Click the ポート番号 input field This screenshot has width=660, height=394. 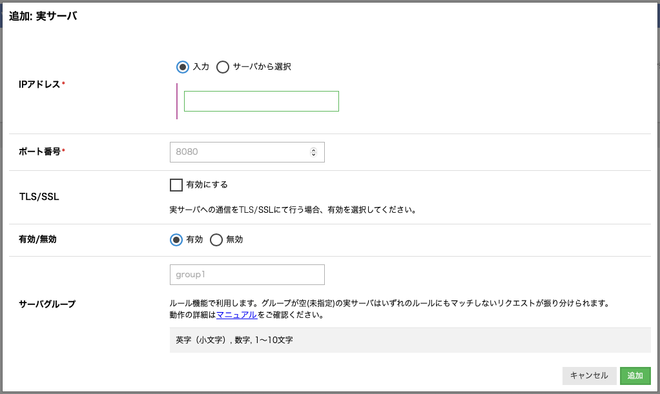click(247, 152)
